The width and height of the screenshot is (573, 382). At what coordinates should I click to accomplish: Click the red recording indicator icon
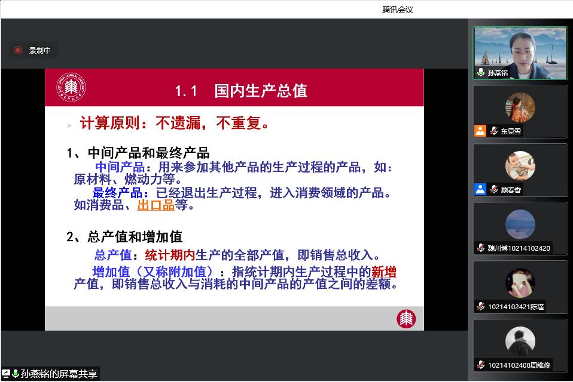[18, 51]
